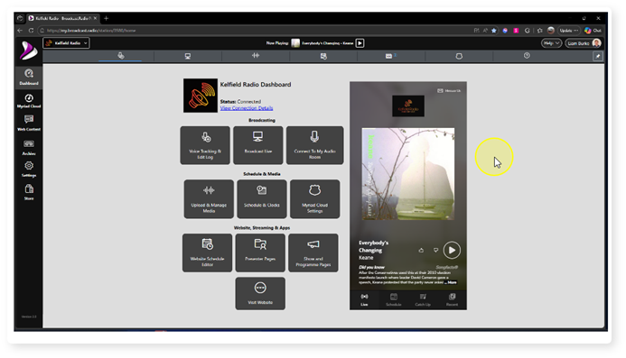Open the Schedule & Clocks tile

[x=261, y=199]
